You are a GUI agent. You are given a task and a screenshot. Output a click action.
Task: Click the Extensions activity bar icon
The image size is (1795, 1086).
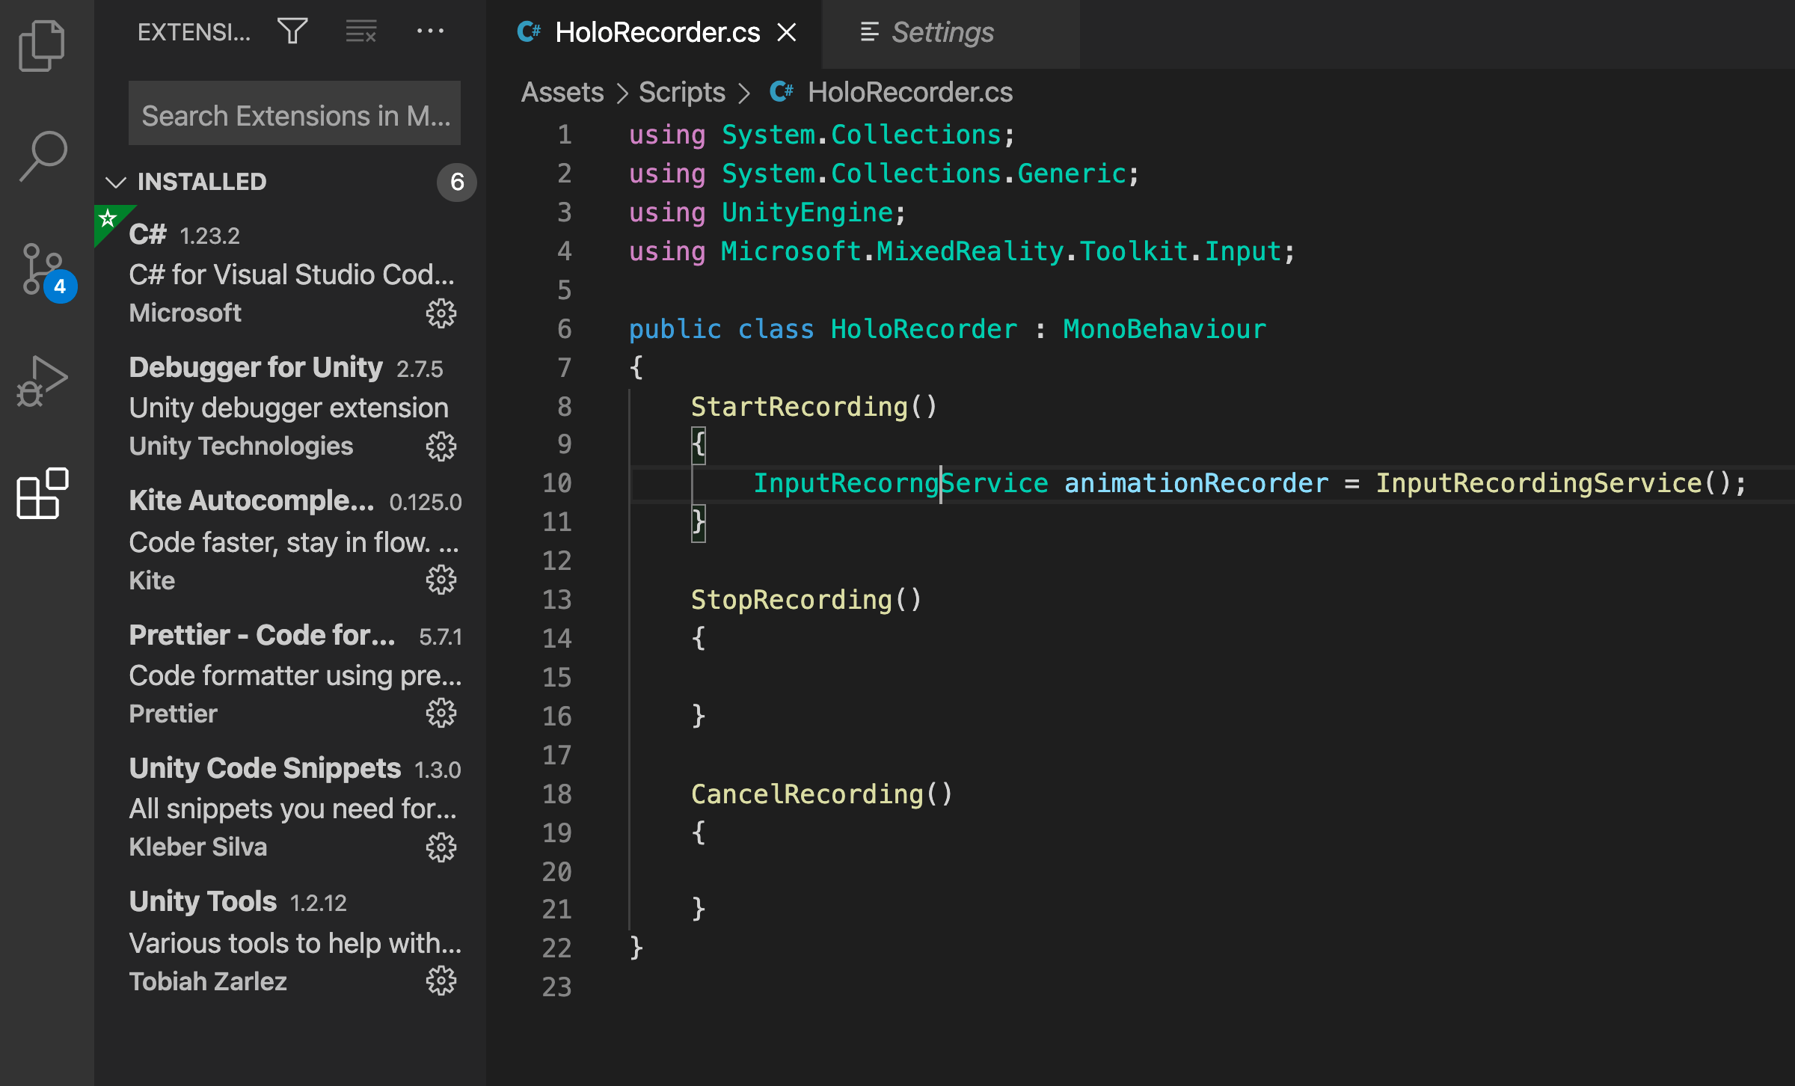(x=42, y=494)
